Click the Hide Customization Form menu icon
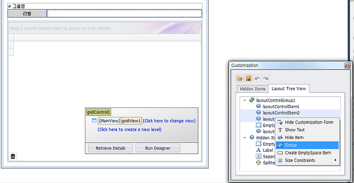 pyautogui.click(x=280, y=122)
